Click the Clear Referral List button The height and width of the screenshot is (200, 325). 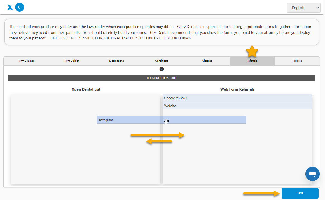point(162,78)
